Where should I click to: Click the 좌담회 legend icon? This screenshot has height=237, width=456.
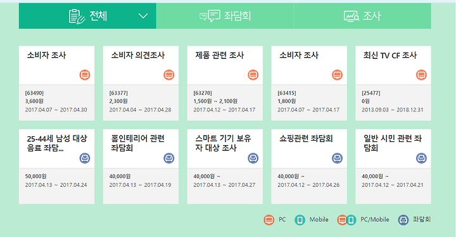(403, 220)
